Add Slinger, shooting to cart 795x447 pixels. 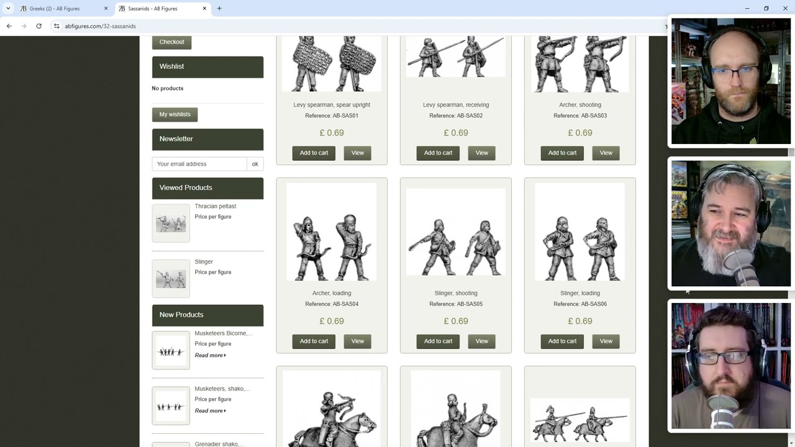[438, 341]
